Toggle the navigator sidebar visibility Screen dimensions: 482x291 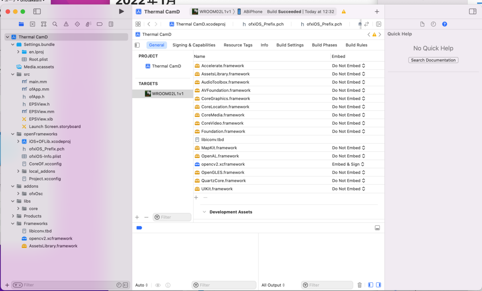(37, 12)
